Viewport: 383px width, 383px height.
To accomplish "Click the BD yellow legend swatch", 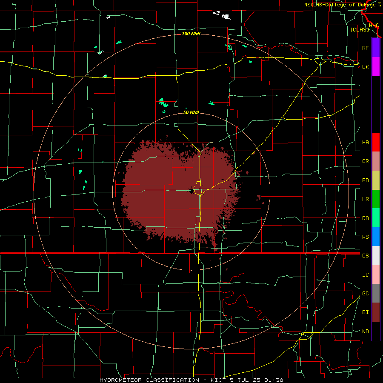I will coord(376,180).
